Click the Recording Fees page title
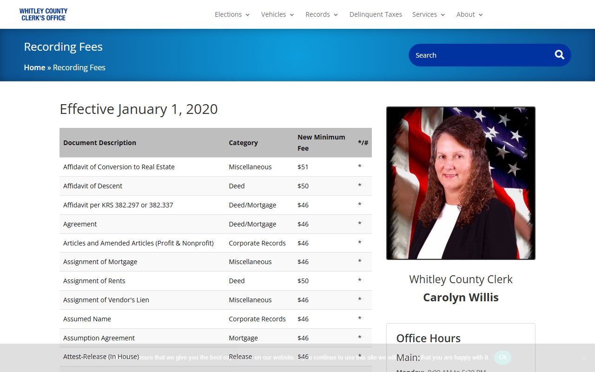 [63, 46]
